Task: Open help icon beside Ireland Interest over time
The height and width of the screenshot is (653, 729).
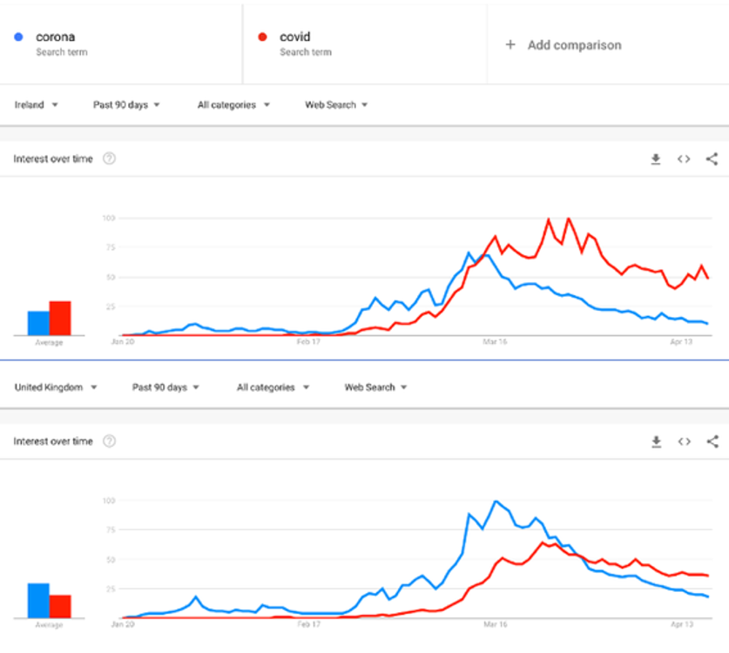Action: click(x=109, y=159)
